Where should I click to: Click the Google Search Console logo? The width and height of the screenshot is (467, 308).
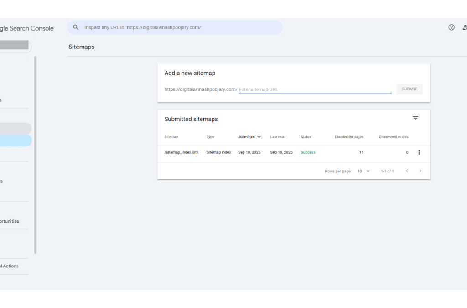click(26, 28)
